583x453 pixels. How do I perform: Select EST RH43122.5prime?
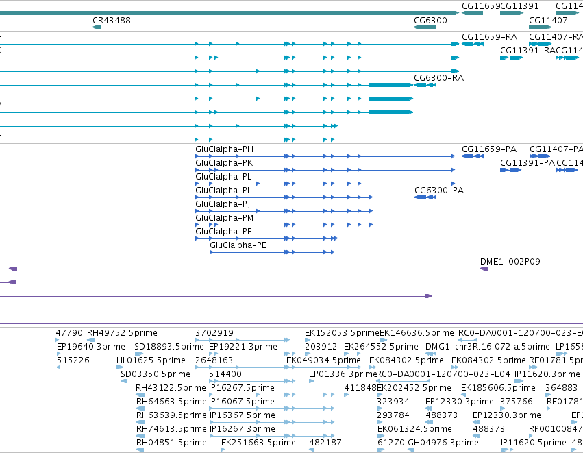click(140, 395)
